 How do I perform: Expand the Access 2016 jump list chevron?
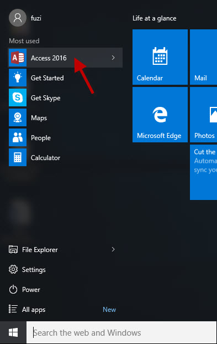click(113, 58)
